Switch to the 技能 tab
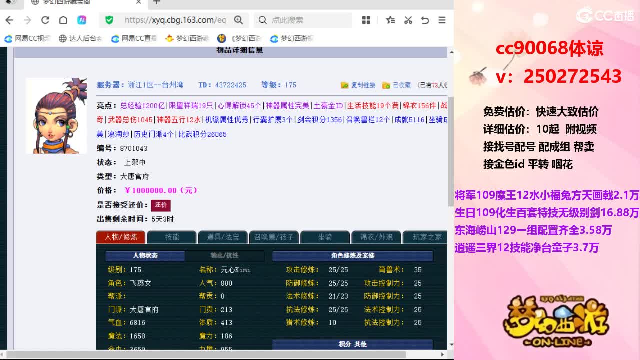This screenshot has width=640, height=360. click(172, 237)
